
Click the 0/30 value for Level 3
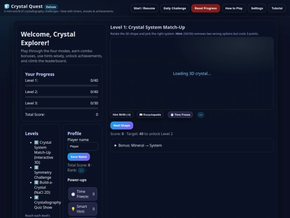(x=95, y=103)
